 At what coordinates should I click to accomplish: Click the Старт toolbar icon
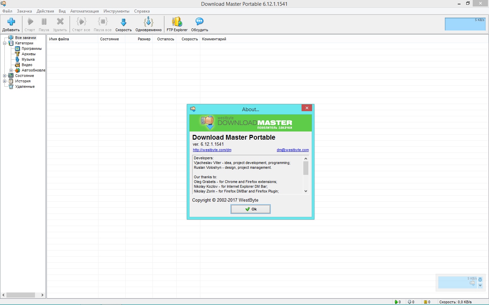pyautogui.click(x=30, y=22)
